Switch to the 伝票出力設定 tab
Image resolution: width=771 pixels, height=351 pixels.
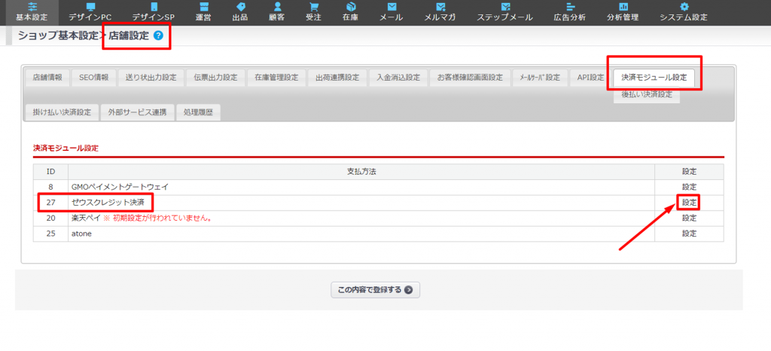point(215,78)
